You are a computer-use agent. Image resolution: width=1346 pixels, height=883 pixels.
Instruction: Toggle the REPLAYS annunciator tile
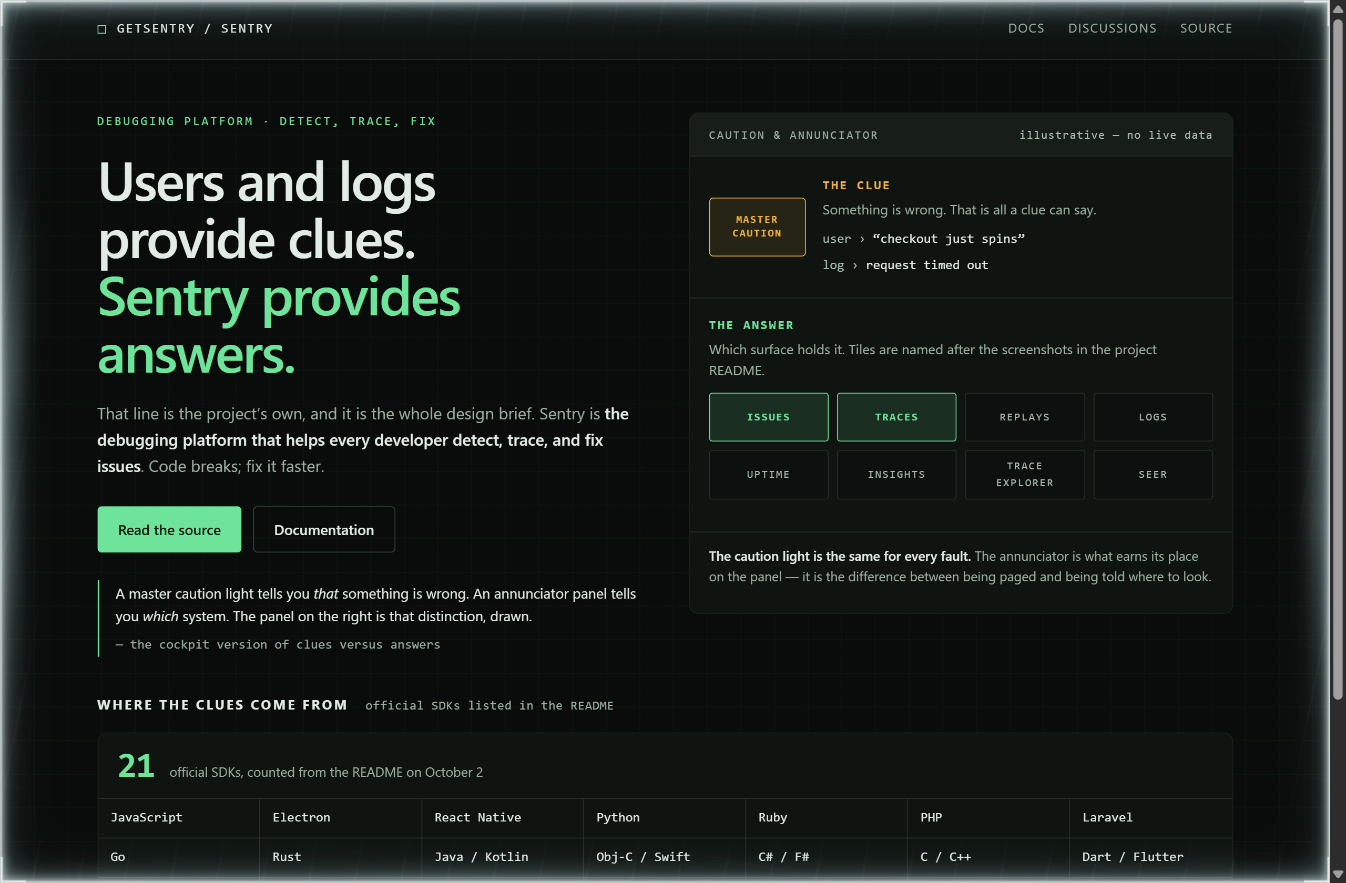1025,417
